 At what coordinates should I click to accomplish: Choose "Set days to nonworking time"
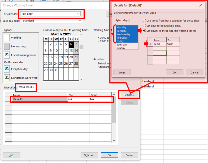point(144,26)
